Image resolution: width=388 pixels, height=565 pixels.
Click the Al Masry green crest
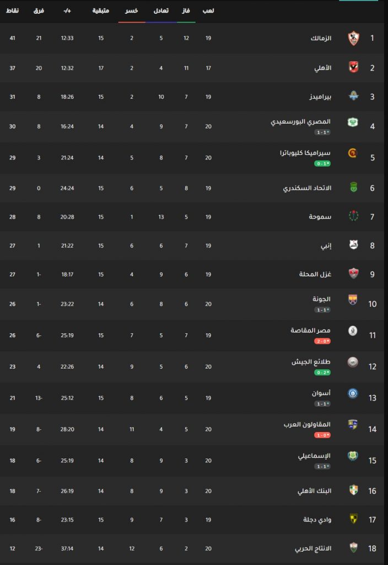[353, 122]
